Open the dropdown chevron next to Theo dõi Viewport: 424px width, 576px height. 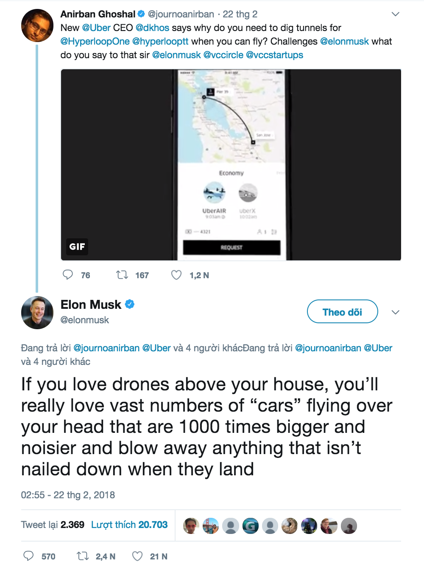tap(396, 312)
